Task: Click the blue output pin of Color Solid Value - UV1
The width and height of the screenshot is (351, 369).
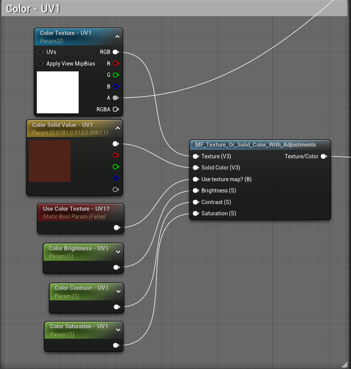Action: pyautogui.click(x=115, y=178)
